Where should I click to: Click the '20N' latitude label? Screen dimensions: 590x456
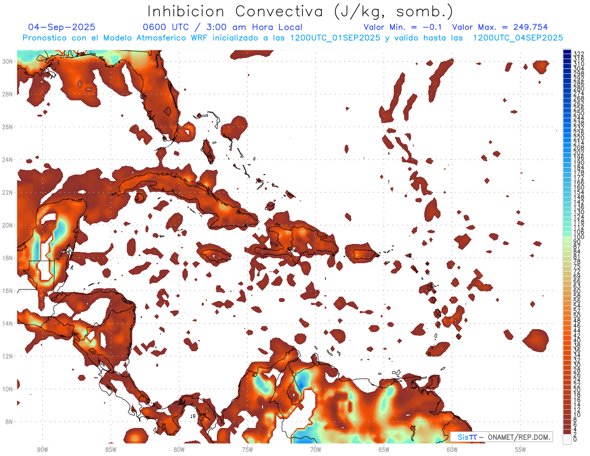click(x=8, y=225)
